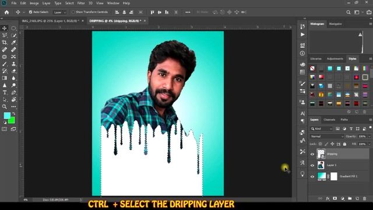Click the Home icon in options bar
The height and width of the screenshot is (210, 373).
point(6,12)
